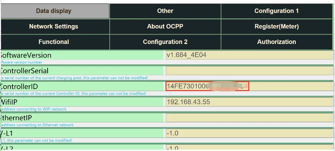
Task: Click the ControllerSerial parameter label
Action: pos(24,71)
